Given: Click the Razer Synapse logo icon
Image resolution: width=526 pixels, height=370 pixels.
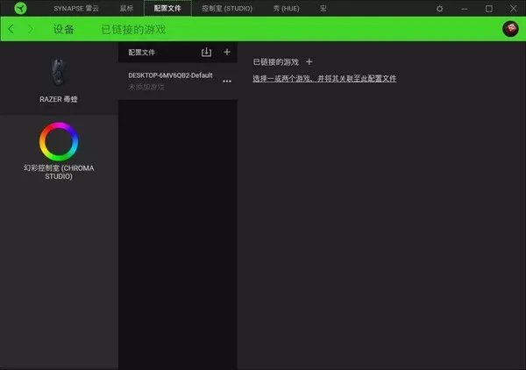Looking at the screenshot, I should tap(20, 8).
